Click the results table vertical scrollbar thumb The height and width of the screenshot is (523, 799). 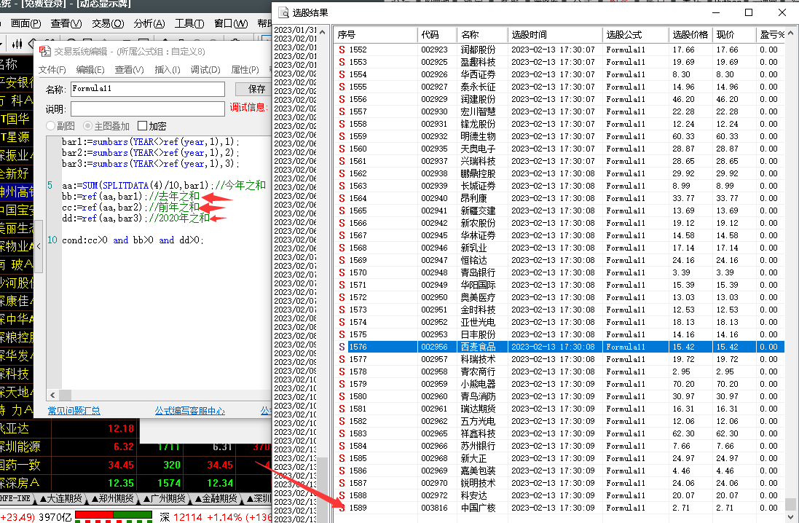point(790,503)
